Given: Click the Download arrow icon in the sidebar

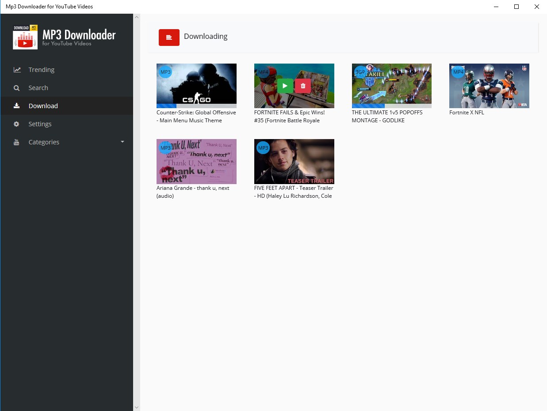Looking at the screenshot, I should [x=17, y=106].
